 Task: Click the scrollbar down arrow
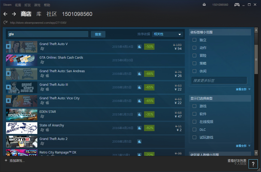coord(256,152)
